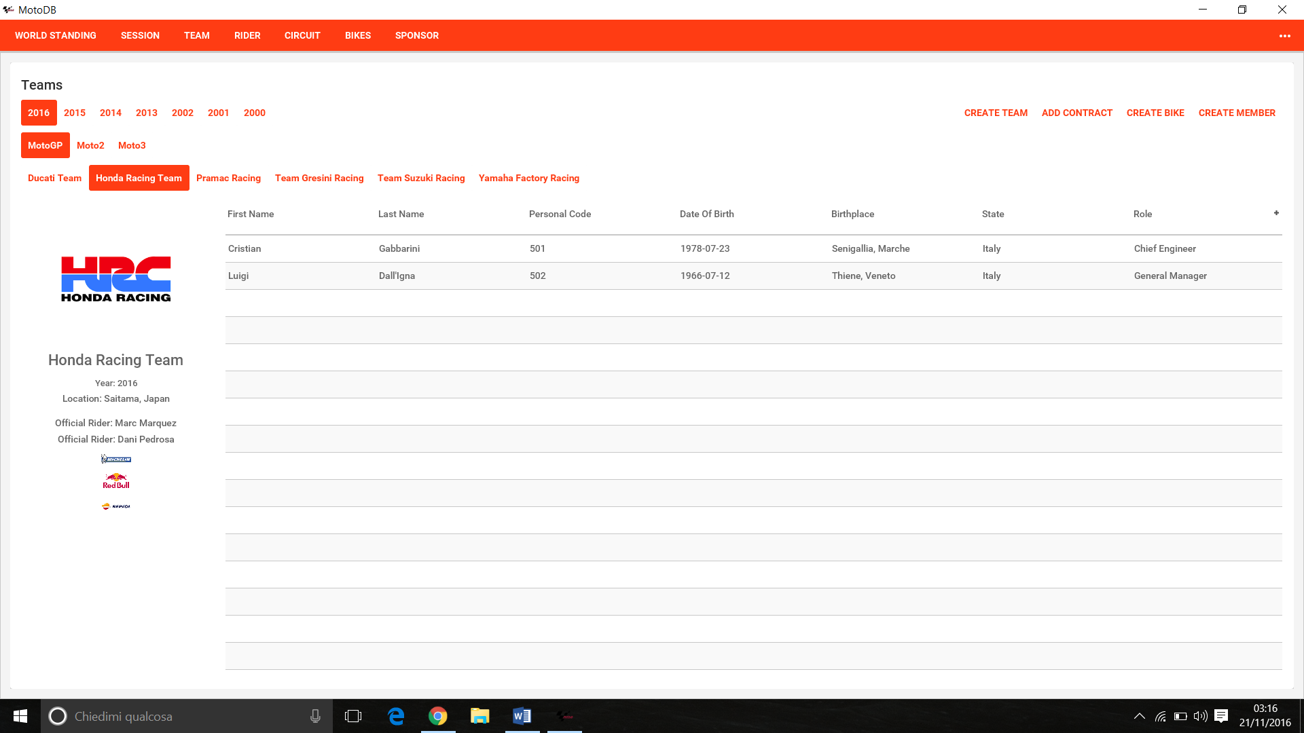1304x733 pixels.
Task: Open Microsoft Word from taskbar
Action: 522,716
